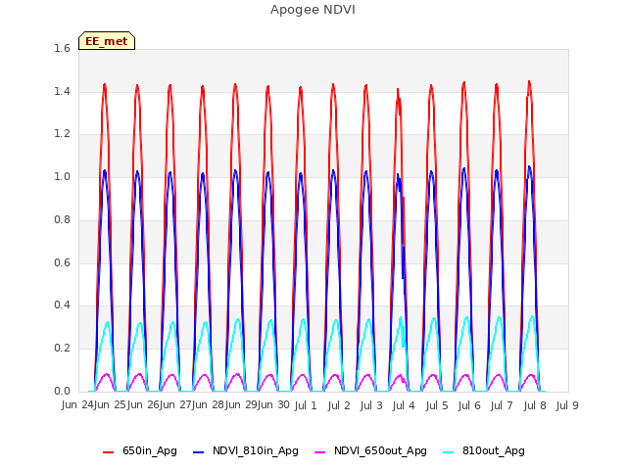Click the 0.2 y-axis label

pos(62,349)
